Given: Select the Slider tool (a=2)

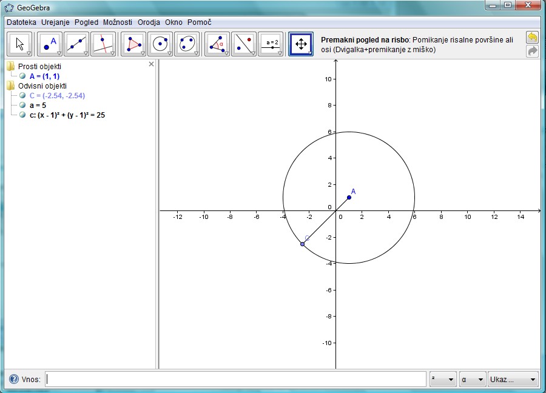Looking at the screenshot, I should point(271,44).
